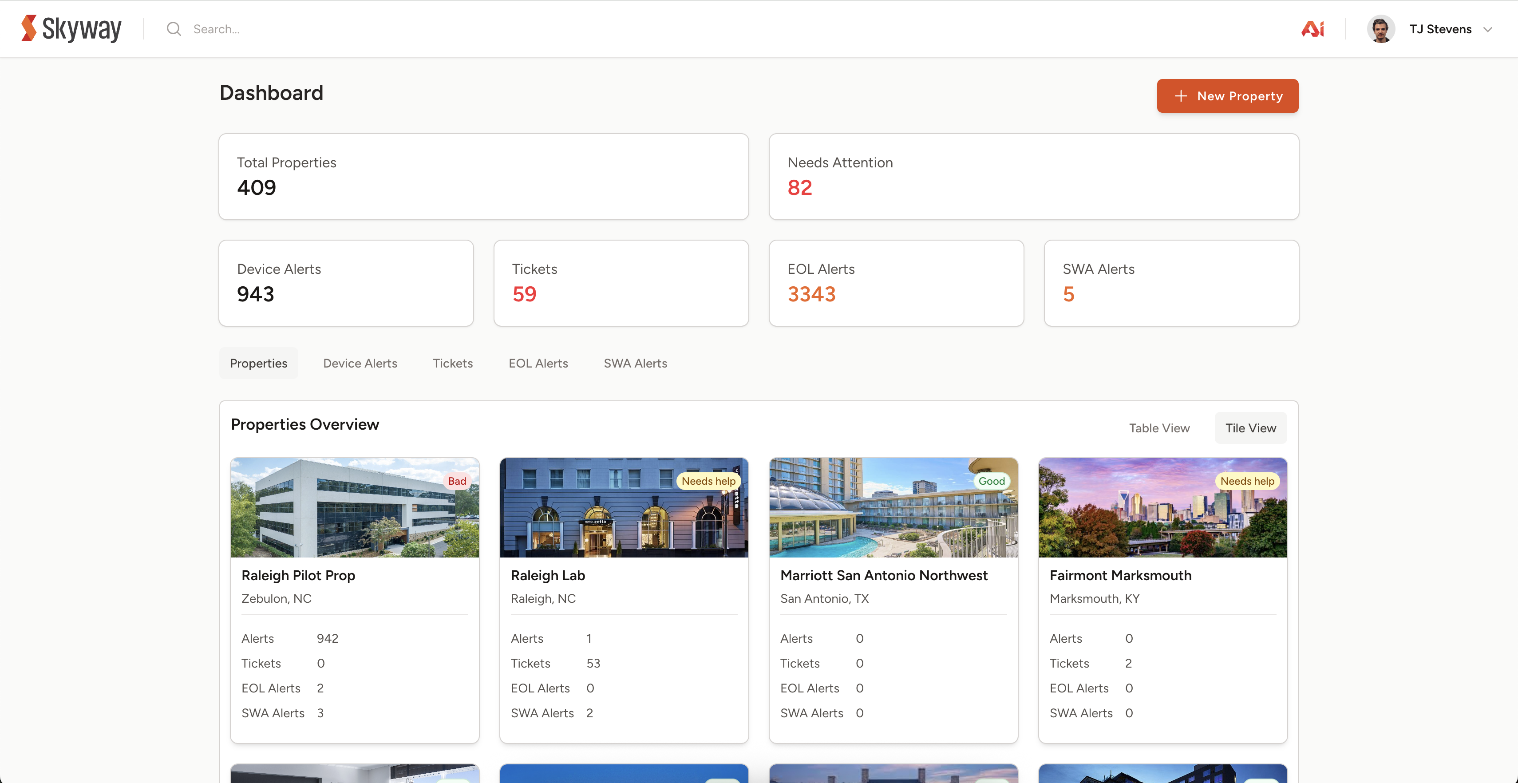Image resolution: width=1518 pixels, height=783 pixels.
Task: Open the Ai assistant icon
Action: 1312,28
